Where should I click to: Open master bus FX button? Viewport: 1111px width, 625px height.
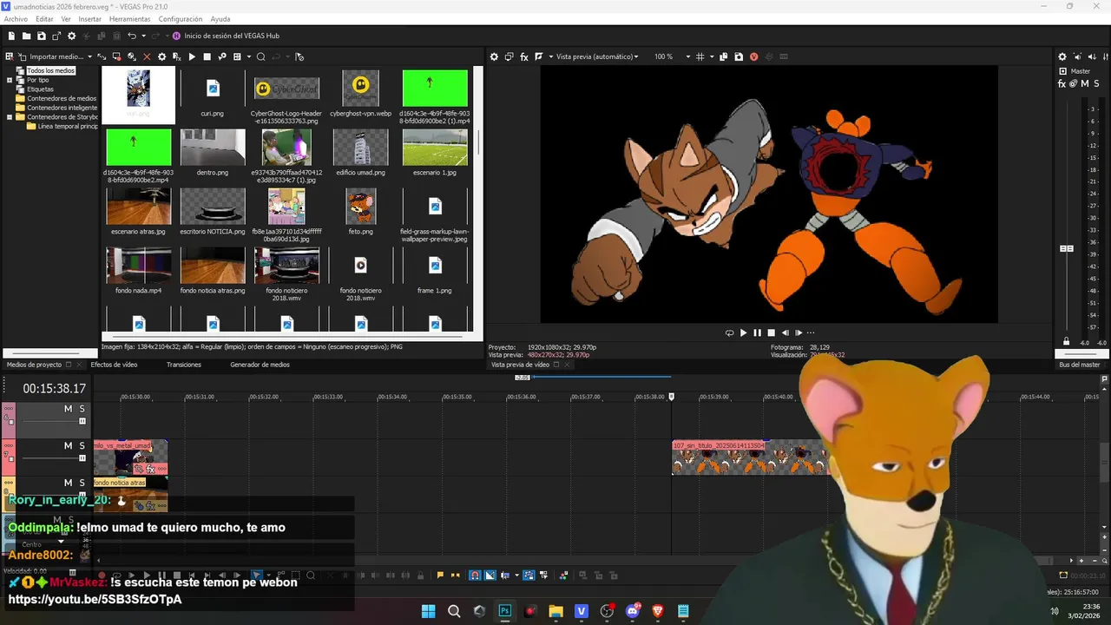point(1062,83)
